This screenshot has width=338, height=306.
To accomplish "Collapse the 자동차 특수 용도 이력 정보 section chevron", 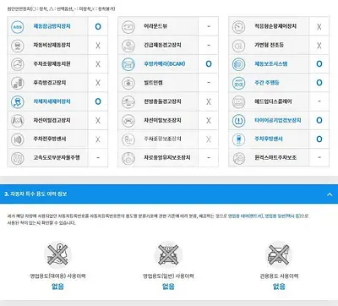I will coord(330,194).
